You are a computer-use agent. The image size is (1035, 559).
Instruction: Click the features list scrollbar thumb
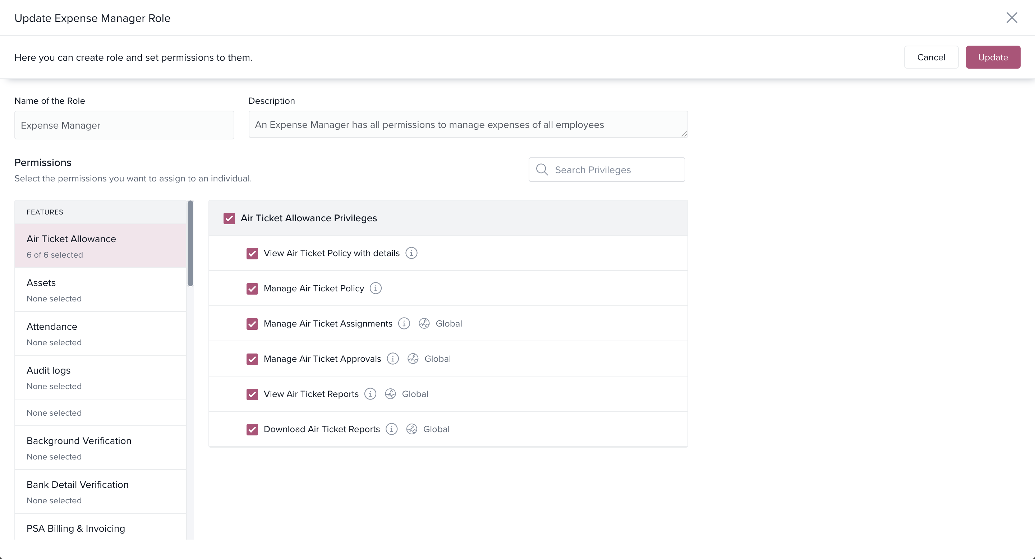coord(190,244)
